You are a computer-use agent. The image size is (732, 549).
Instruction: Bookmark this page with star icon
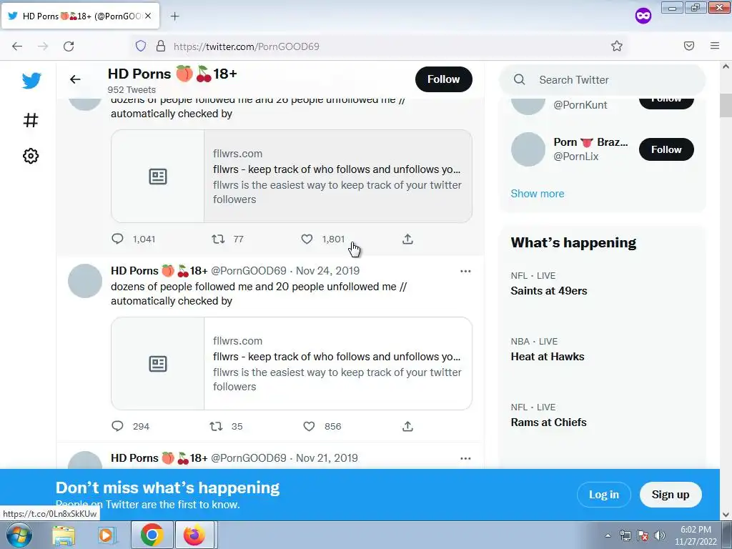point(617,46)
